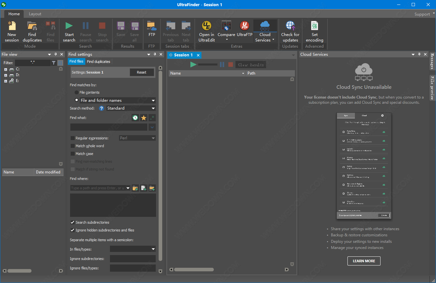Open the FTP ribbon tool

[151, 29]
